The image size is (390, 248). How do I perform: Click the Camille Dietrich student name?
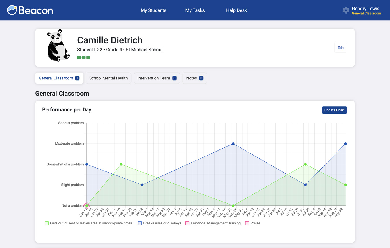(x=110, y=40)
